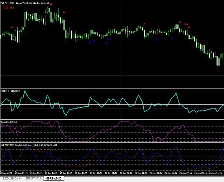Click the 26 Jun 01:45 time label

click(x=141, y=173)
